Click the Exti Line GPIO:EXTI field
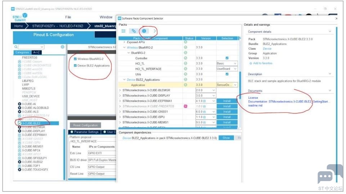Image resolution: width=346 pixels, height=194 pixels. pyautogui.click(x=102, y=153)
